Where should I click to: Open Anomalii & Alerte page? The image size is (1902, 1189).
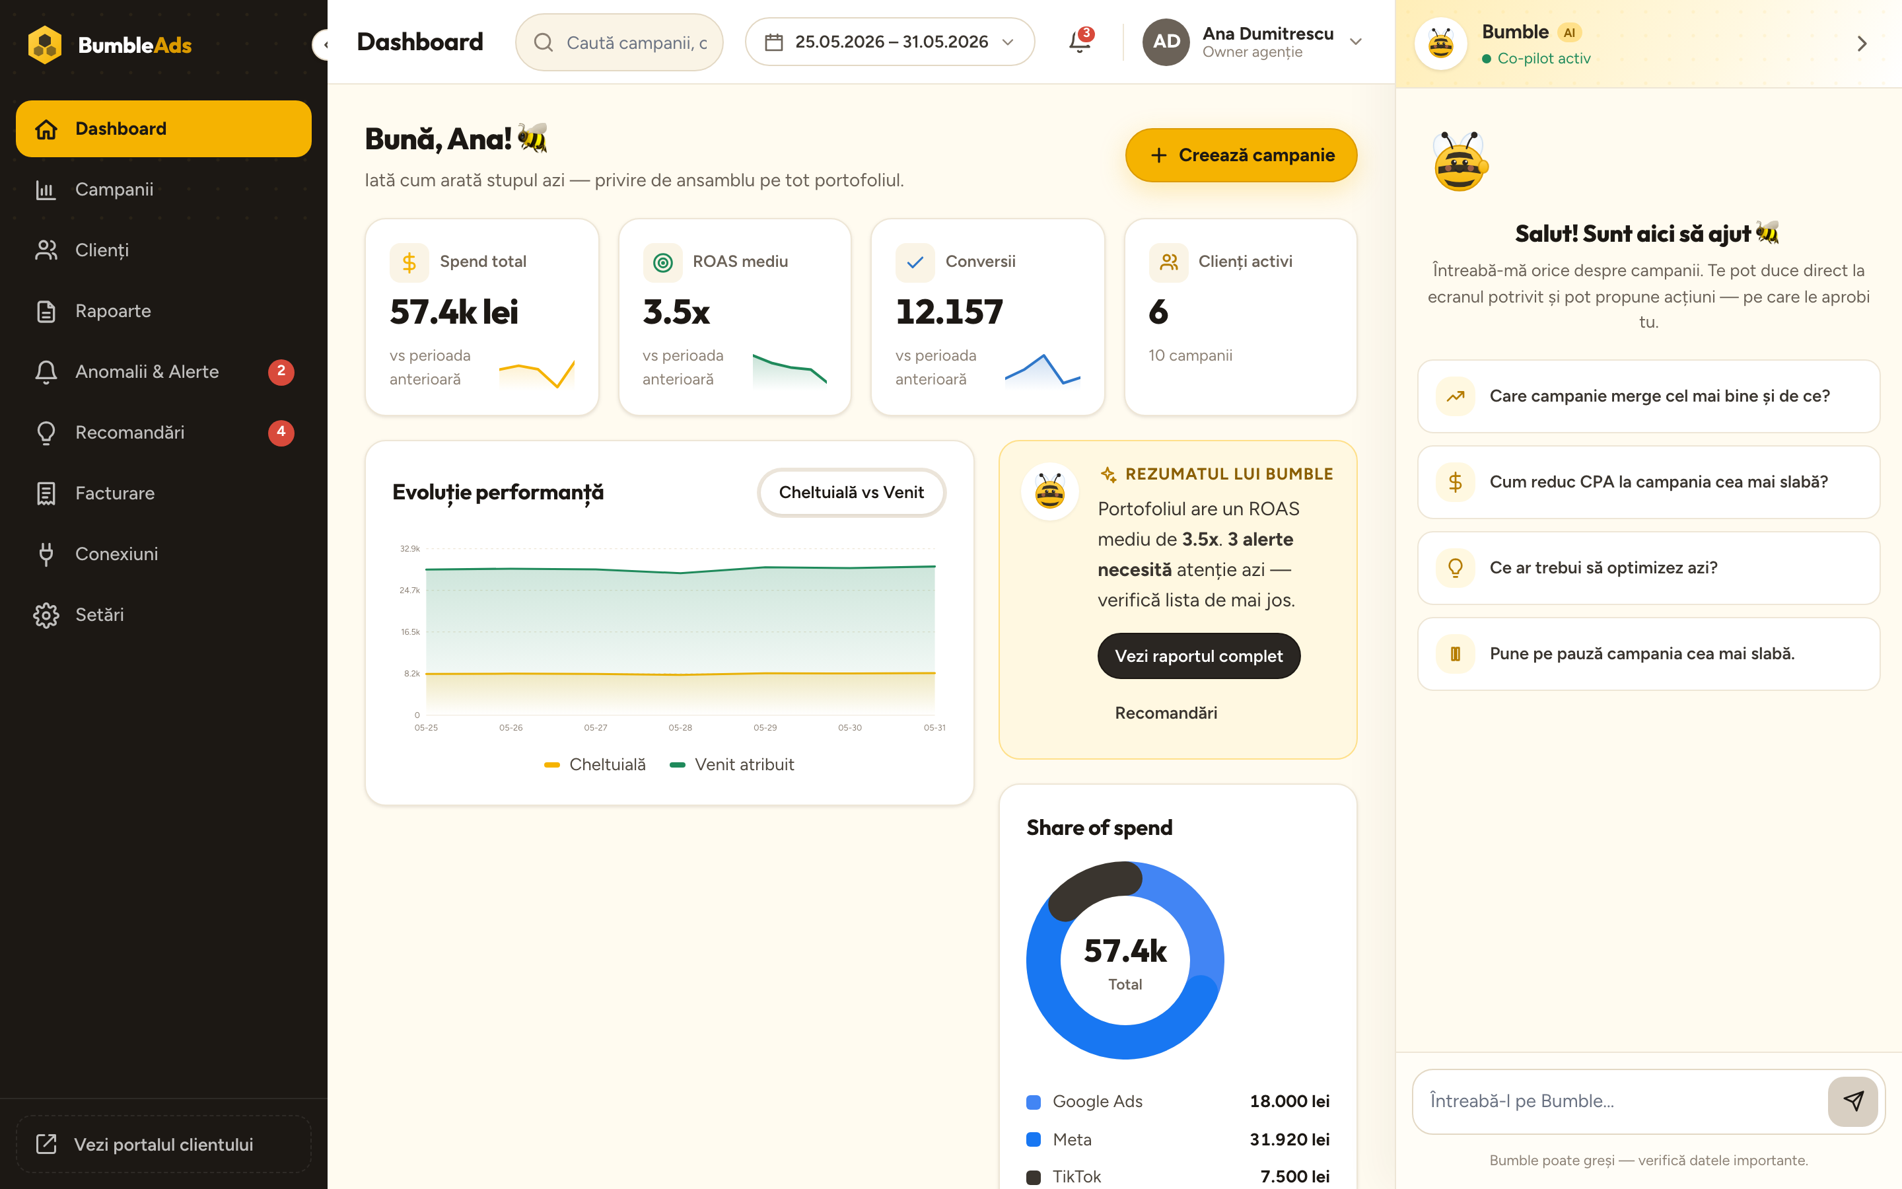click(x=164, y=371)
